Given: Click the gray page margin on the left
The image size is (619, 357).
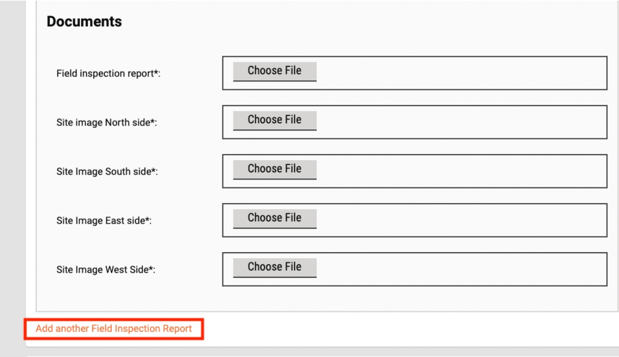Looking at the screenshot, I should [x=12, y=167].
